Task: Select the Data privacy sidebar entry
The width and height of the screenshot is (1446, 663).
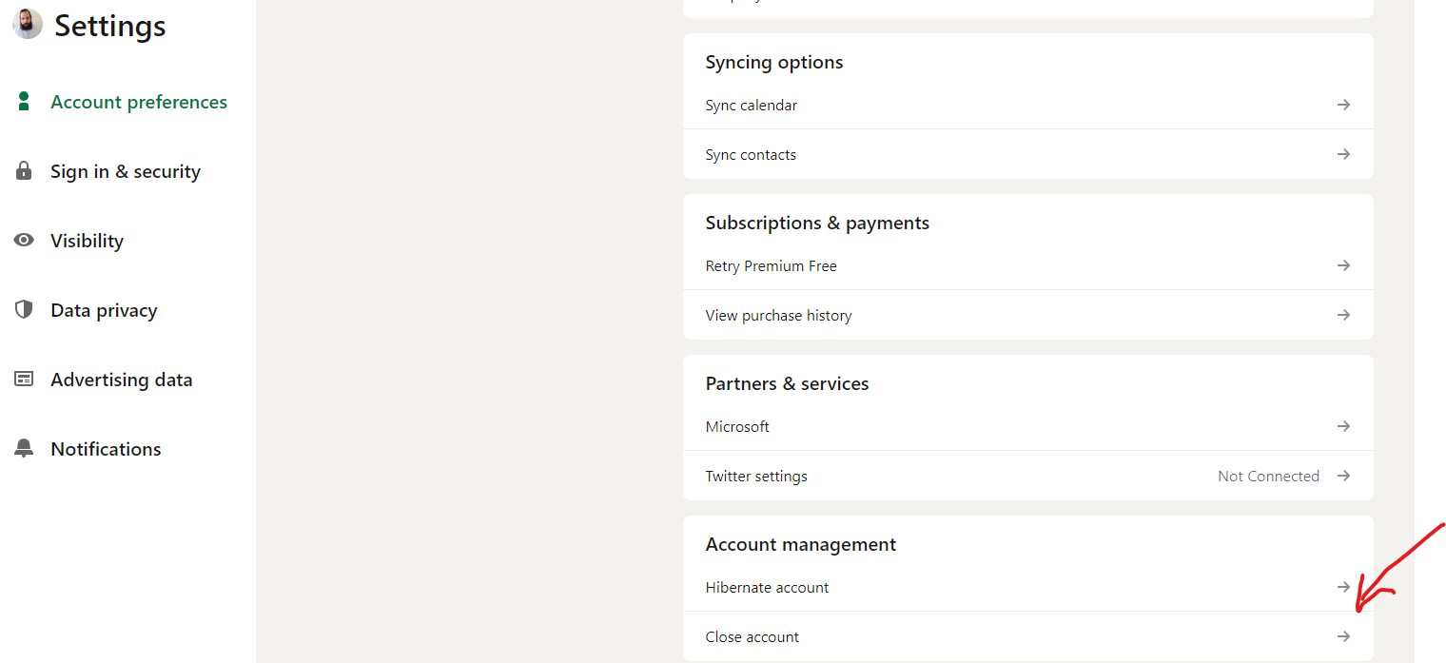Action: pyautogui.click(x=104, y=309)
